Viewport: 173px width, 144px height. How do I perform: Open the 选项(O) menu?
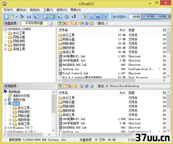coord(62,10)
